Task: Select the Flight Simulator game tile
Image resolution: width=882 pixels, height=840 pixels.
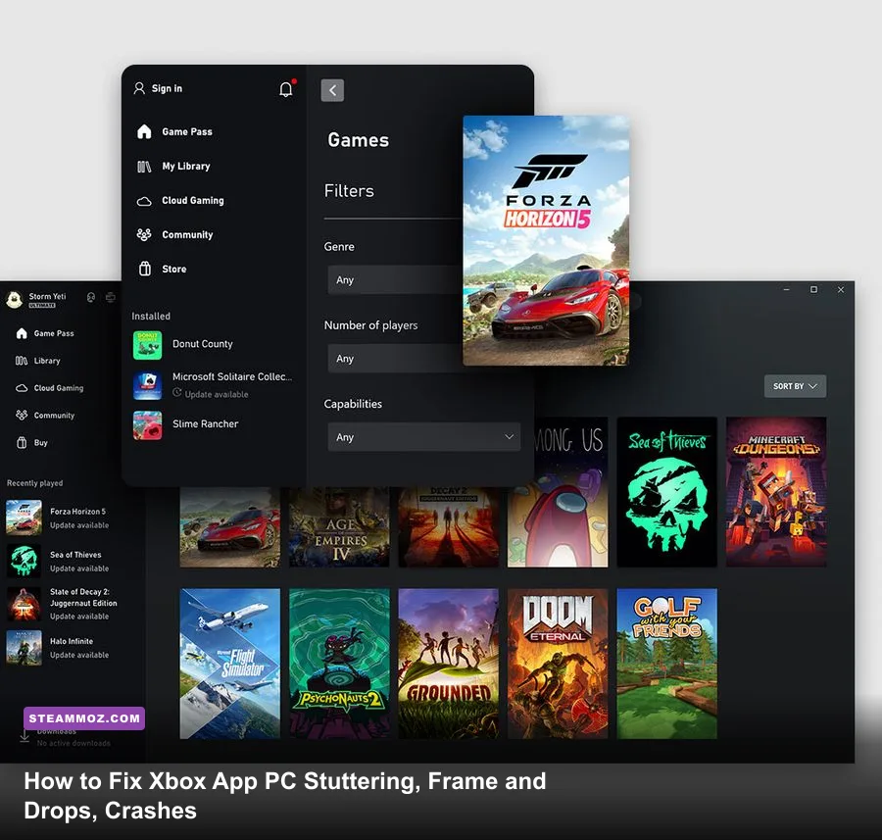Action: [x=229, y=664]
